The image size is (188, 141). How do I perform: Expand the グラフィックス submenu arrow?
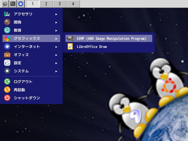pyautogui.click(x=56, y=39)
